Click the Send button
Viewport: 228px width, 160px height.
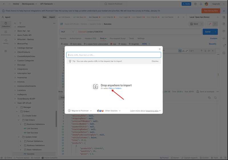coord(208,32)
